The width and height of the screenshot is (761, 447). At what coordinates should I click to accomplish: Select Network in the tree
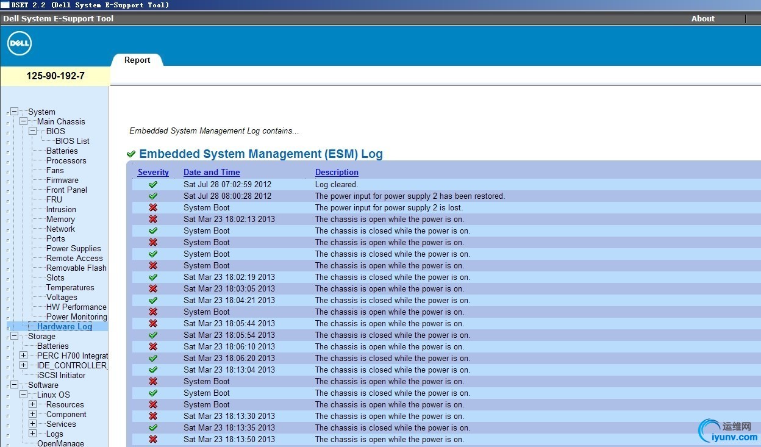tap(60, 229)
